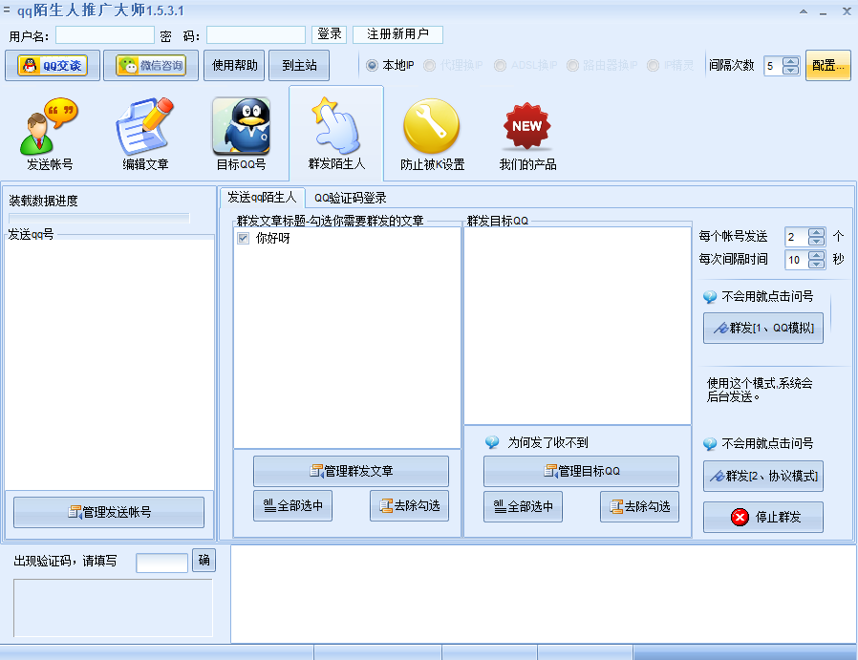This screenshot has width=858, height=660.
Task: Click the 每次间隔时间 number field
Action: pyautogui.click(x=796, y=260)
